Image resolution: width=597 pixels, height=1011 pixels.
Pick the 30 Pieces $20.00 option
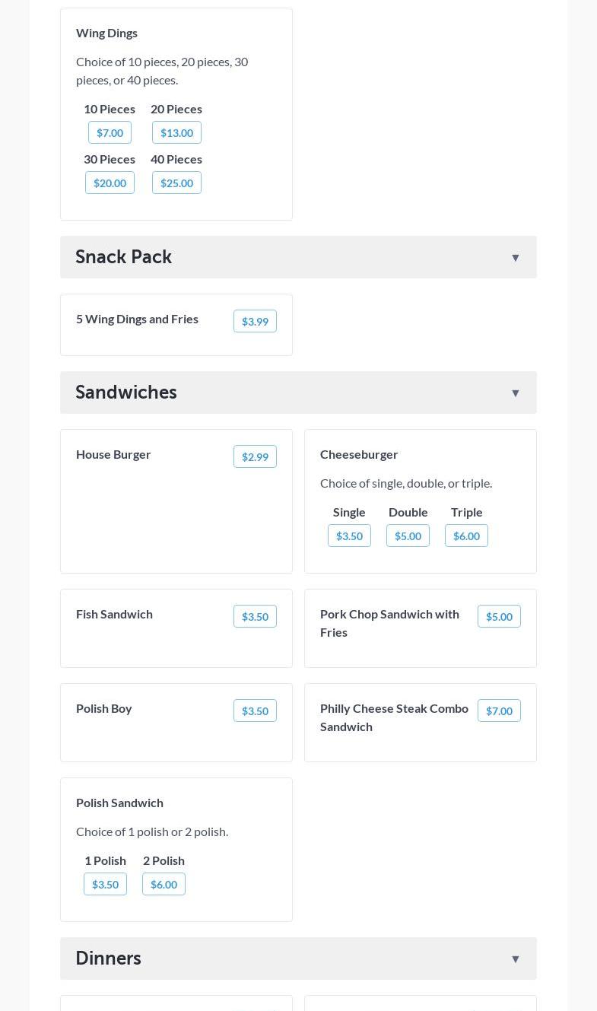[110, 183]
